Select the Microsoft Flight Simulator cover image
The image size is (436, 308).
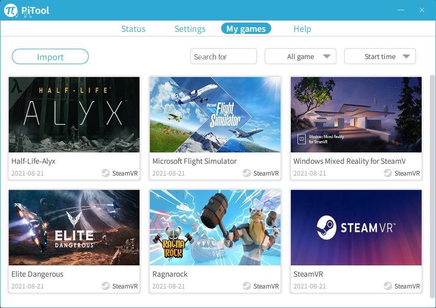[x=215, y=114]
